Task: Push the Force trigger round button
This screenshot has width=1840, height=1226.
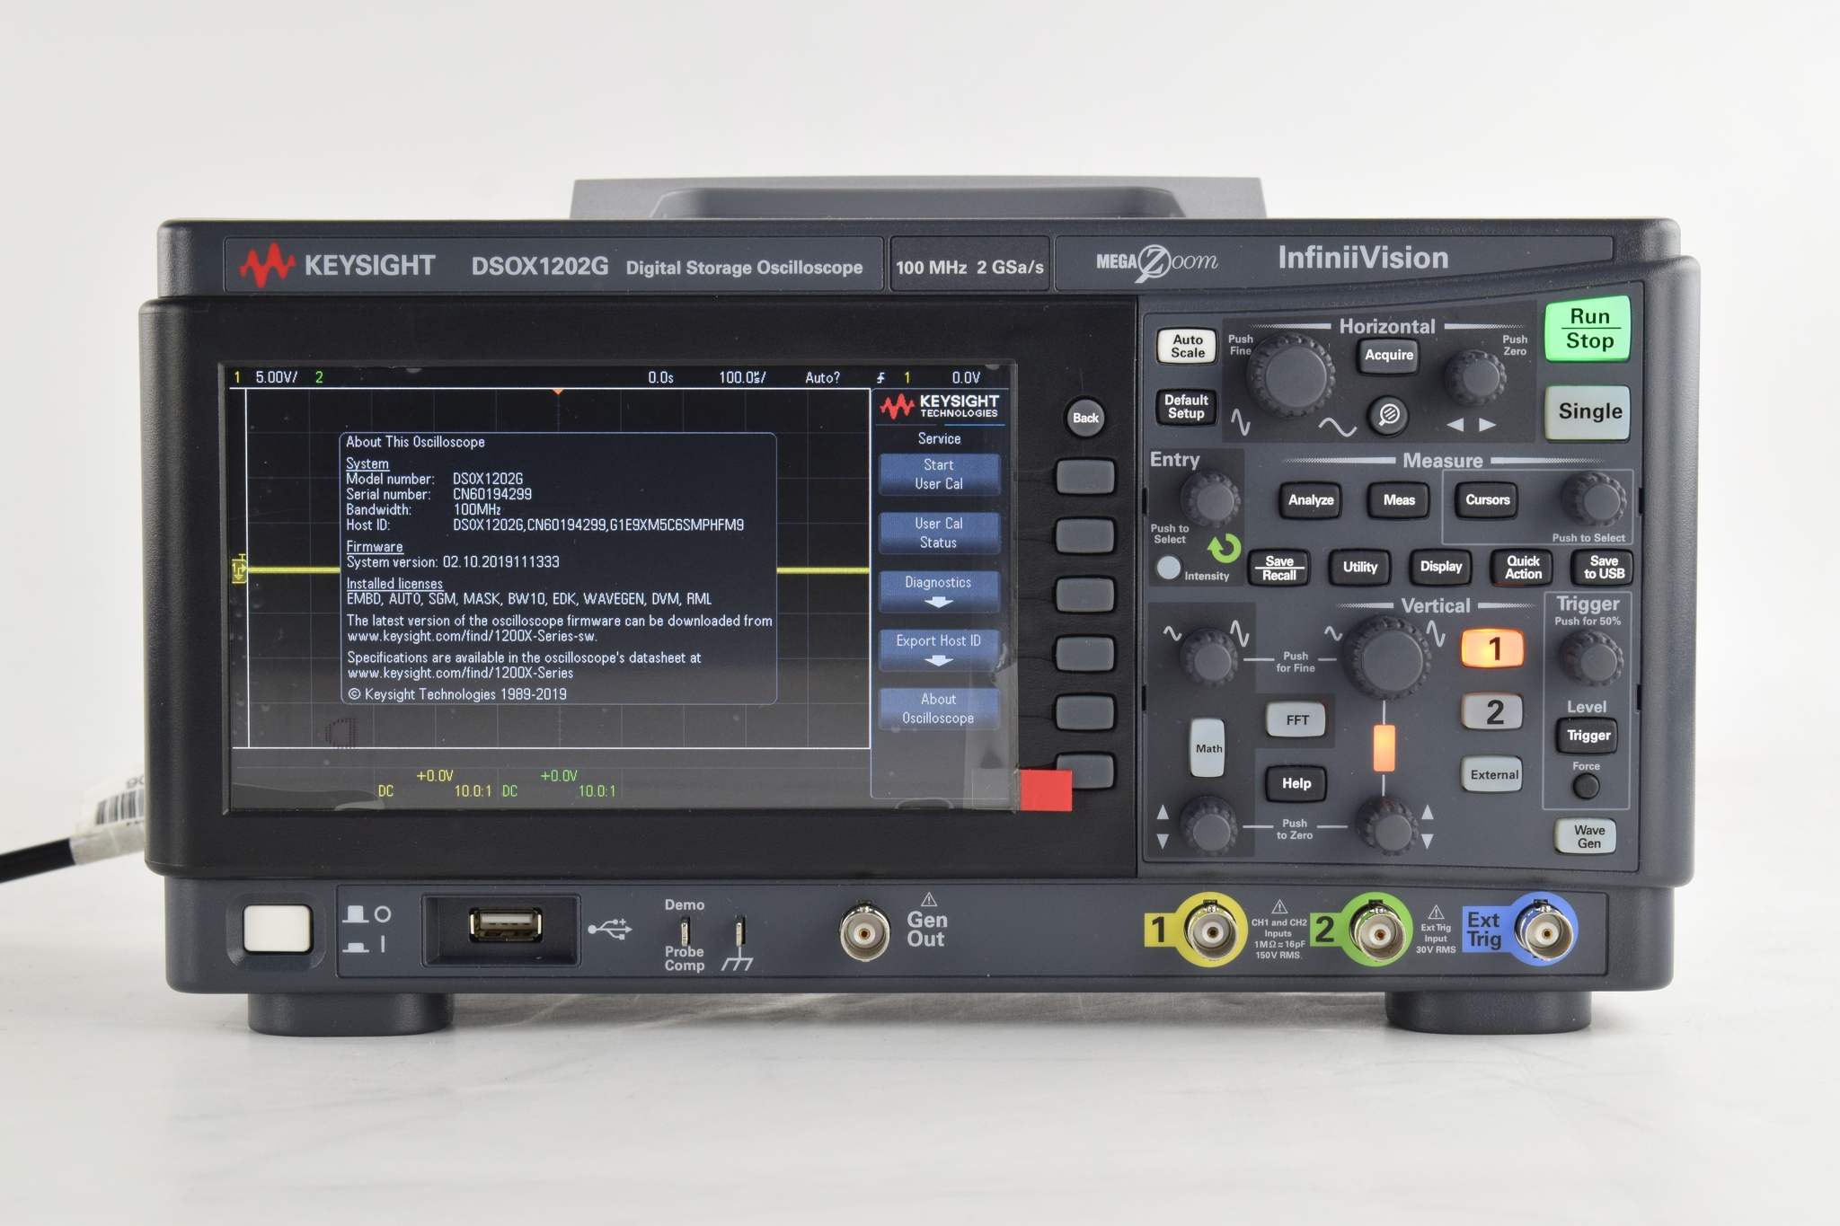Action: (x=1587, y=787)
